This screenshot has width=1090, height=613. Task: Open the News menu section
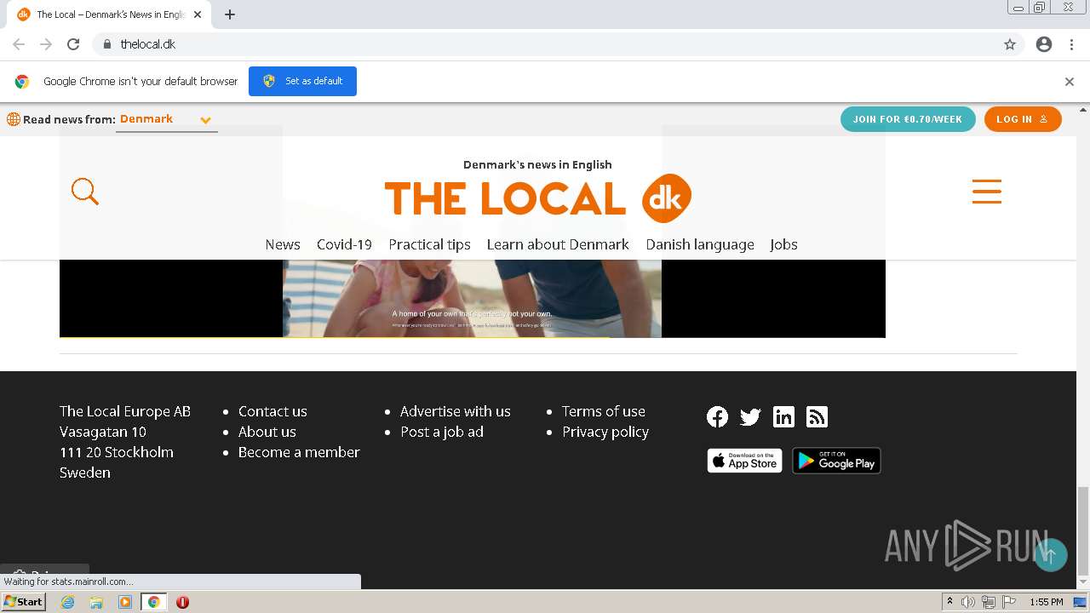(x=283, y=244)
